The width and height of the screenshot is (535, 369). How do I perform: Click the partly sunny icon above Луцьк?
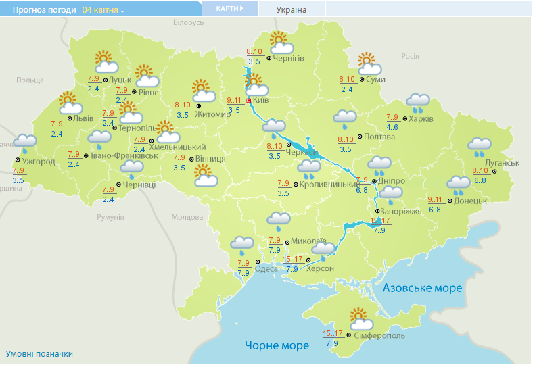(x=104, y=62)
